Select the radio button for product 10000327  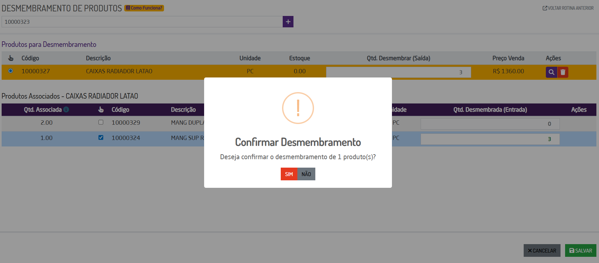[11, 71]
